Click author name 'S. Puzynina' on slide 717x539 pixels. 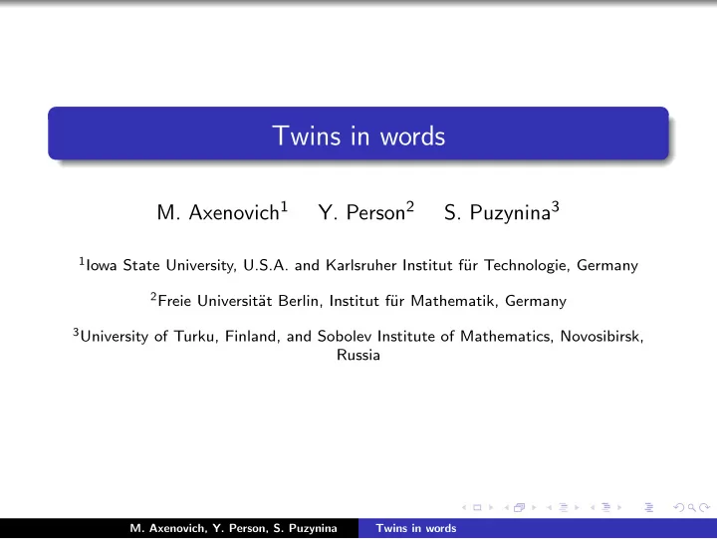(502, 212)
